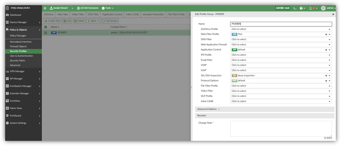Open the Email Filter dropdown

281,60
